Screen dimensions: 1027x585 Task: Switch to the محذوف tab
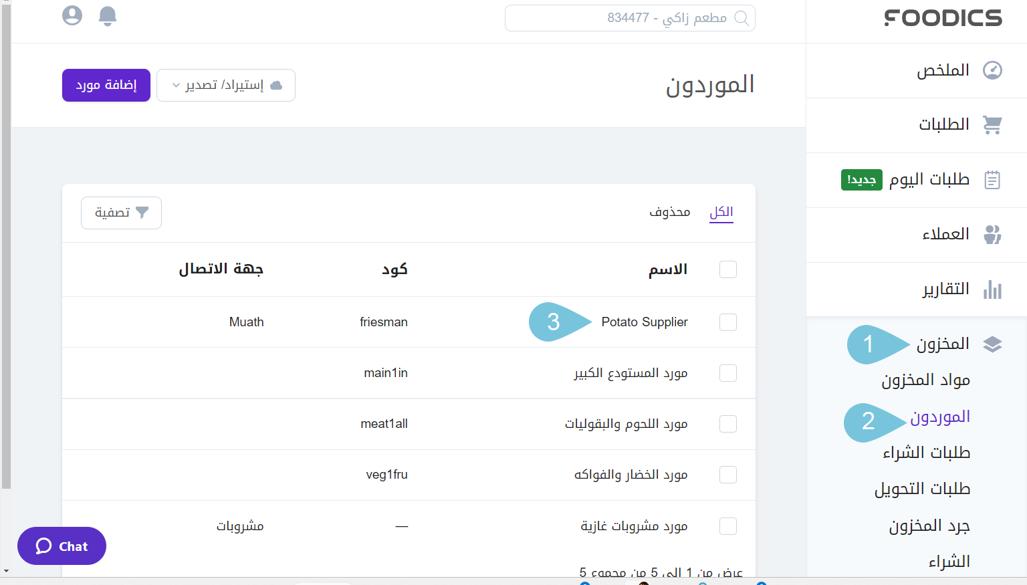(669, 212)
